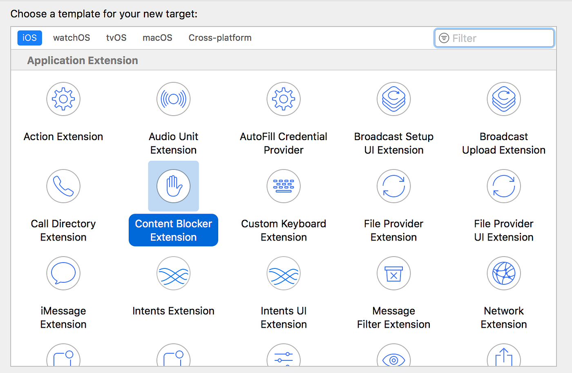Select the tvOS platform tab
572x373 pixels.
click(116, 38)
